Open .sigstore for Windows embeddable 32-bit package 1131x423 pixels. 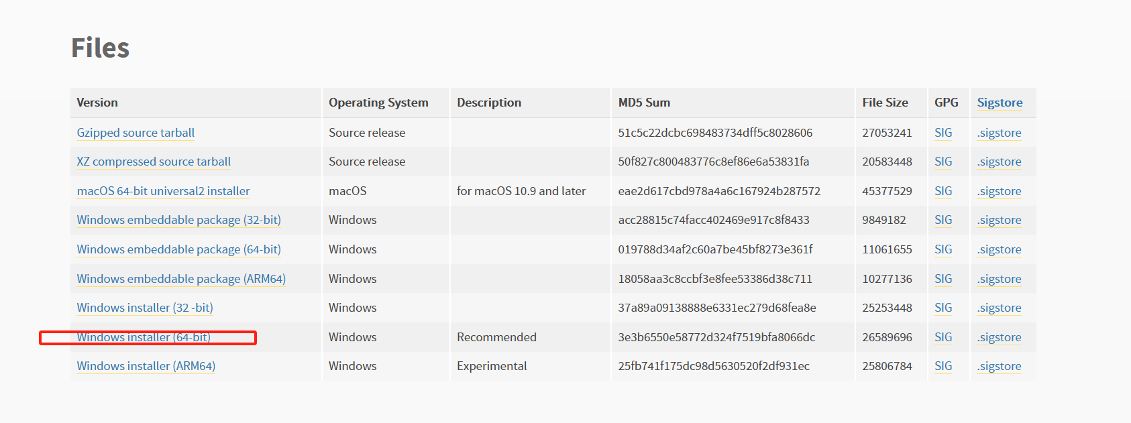[999, 220]
